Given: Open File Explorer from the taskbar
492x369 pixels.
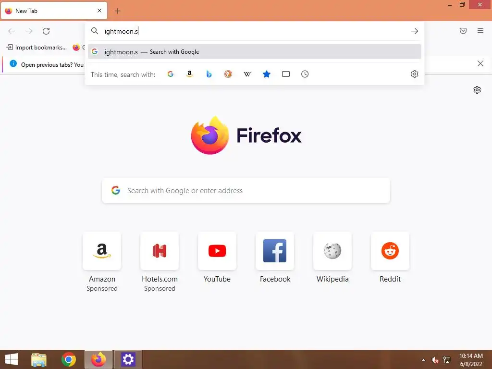Looking at the screenshot, I should (x=39, y=359).
